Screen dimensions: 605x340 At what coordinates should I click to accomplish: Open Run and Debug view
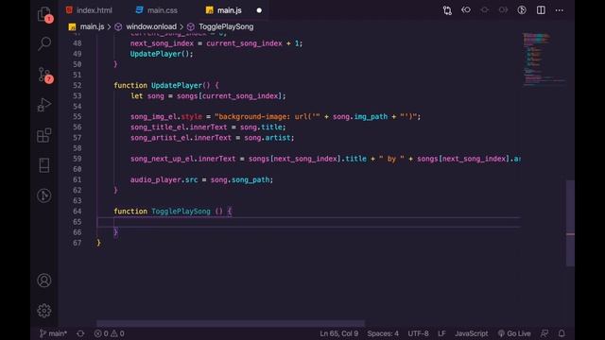(x=44, y=105)
